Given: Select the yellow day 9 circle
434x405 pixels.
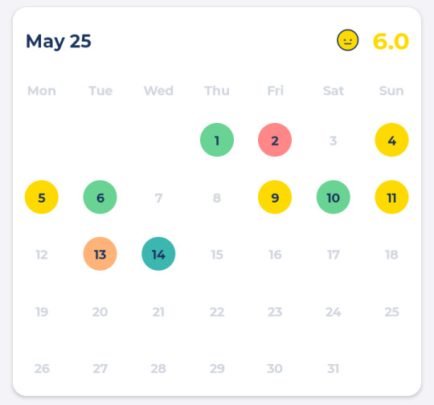Looking at the screenshot, I should pyautogui.click(x=275, y=197).
